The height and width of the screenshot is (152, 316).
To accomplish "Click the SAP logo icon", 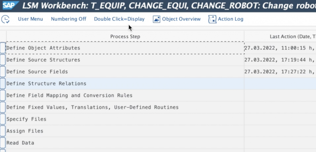I will tap(9, 6).
